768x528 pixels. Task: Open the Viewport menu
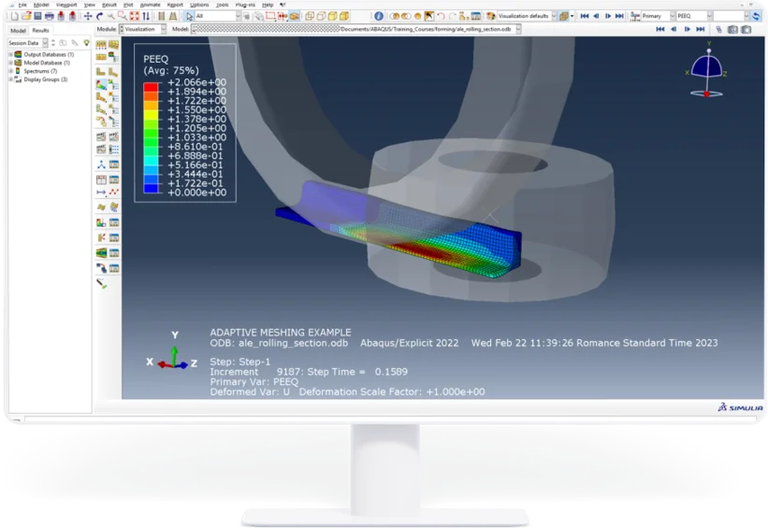point(66,5)
